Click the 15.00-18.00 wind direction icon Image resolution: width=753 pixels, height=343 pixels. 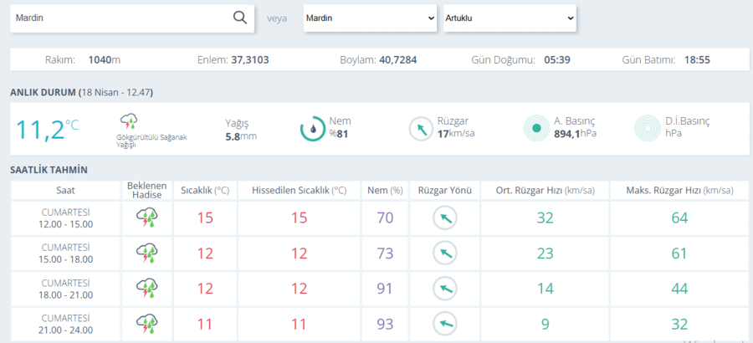(x=445, y=253)
